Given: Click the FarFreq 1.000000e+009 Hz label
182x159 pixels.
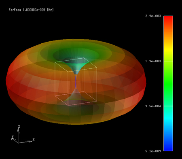Looking at the screenshot, I should coord(31,10).
